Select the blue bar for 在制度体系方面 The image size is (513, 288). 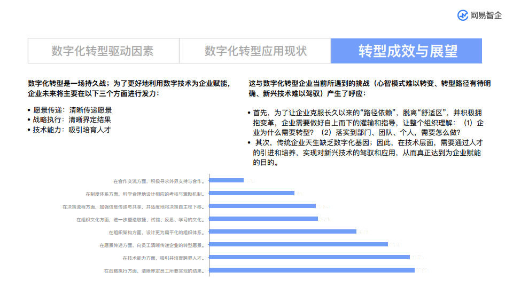pos(252,193)
